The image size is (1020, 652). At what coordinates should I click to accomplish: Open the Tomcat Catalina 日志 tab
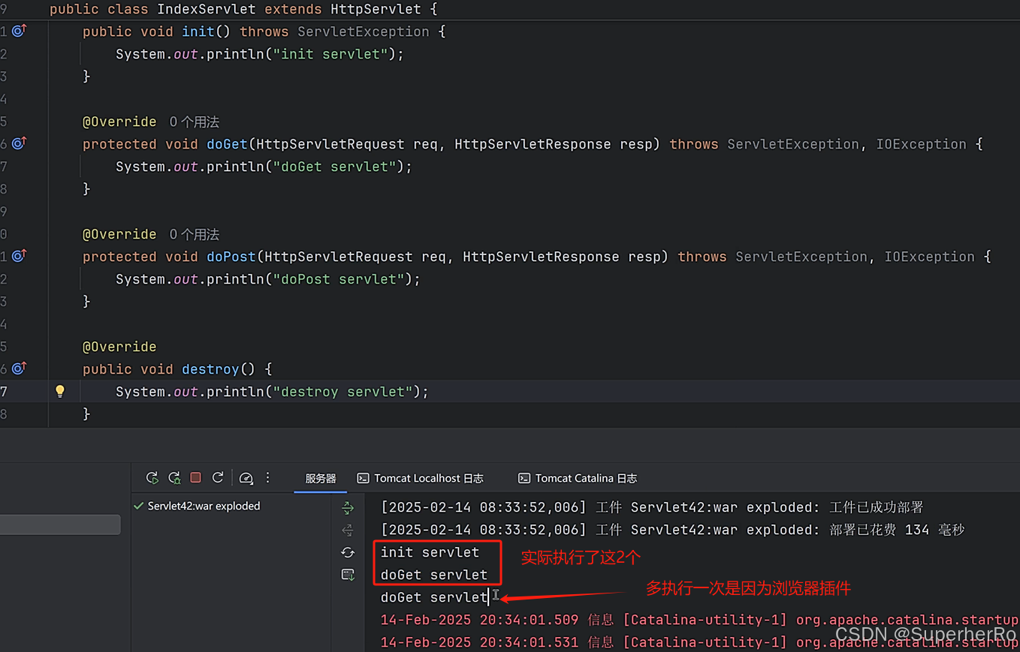point(578,478)
